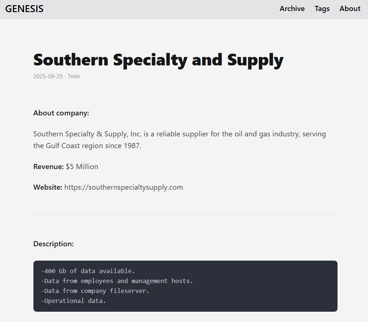Click the Operational data line
The height and width of the screenshot is (322, 368).
pyautogui.click(x=73, y=301)
